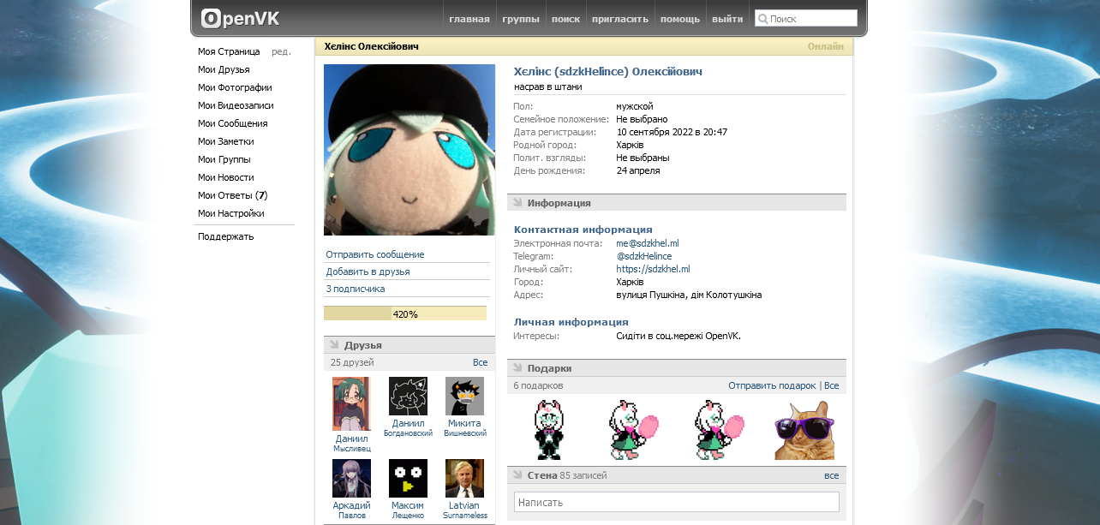This screenshot has height=525, width=1100.
Task: Open Микита Вишневский's friend avatar
Action: pyautogui.click(x=464, y=396)
